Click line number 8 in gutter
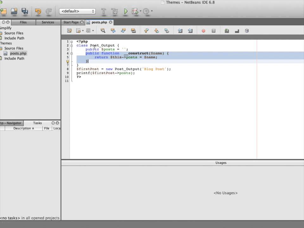 [x=68, y=69]
